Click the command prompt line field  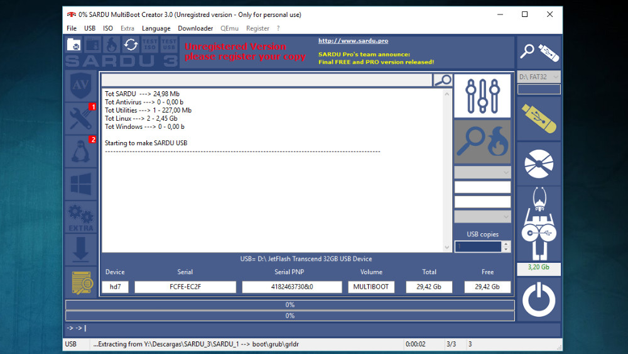312,328
